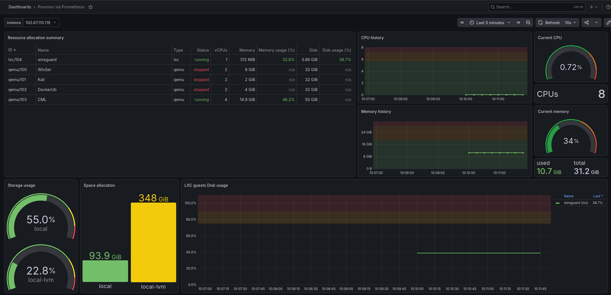This screenshot has height=295, width=611.
Task: Zoom out the time range
Action: point(528,23)
